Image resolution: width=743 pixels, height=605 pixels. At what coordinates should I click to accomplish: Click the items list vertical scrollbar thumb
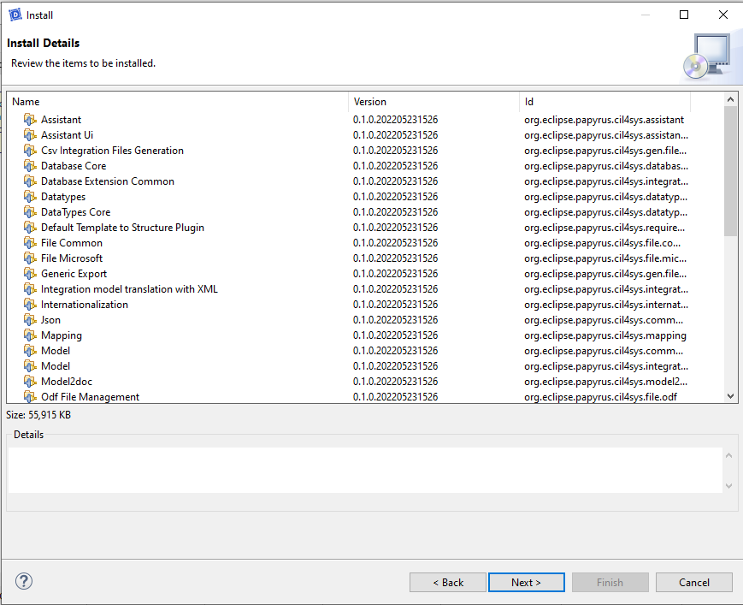[730, 170]
